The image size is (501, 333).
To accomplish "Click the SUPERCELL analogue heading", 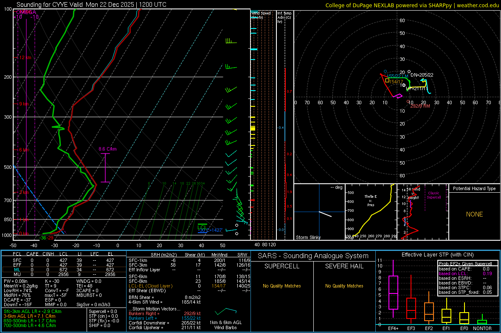I will click(x=282, y=266).
